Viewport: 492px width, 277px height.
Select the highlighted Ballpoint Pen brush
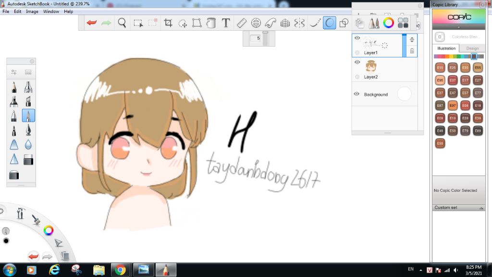tap(28, 116)
